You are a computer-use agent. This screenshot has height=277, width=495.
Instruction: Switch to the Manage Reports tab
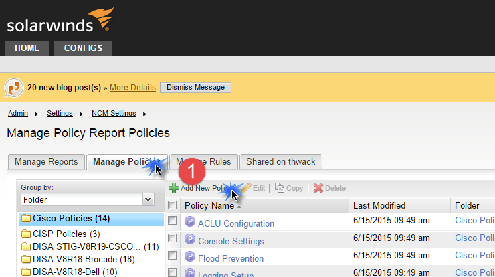point(46,162)
